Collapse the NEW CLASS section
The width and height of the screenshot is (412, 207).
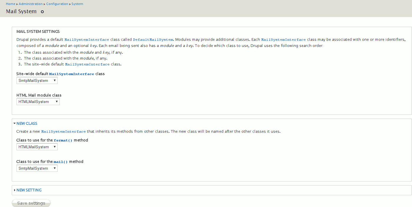[x=27, y=124]
